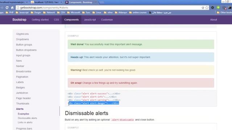Click the yellow 'Warning!' alert box

pos(141,70)
